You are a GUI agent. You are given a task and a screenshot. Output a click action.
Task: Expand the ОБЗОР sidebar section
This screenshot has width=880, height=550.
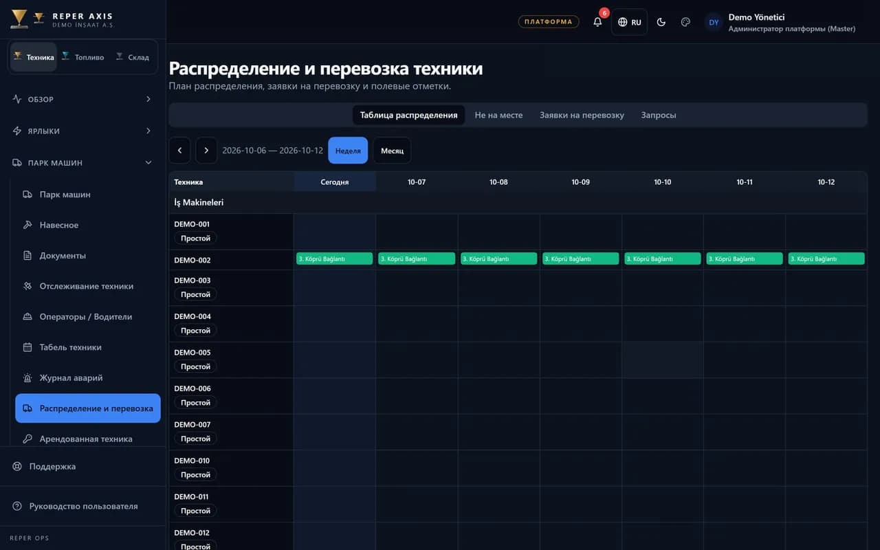[82, 99]
